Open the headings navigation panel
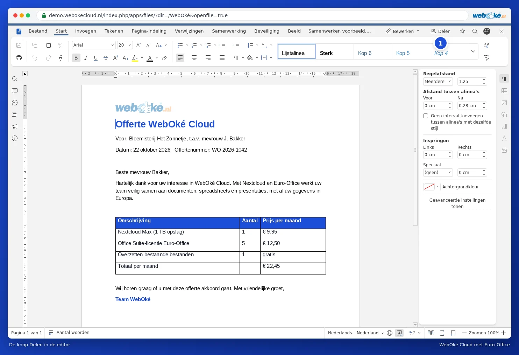 pyautogui.click(x=15, y=114)
